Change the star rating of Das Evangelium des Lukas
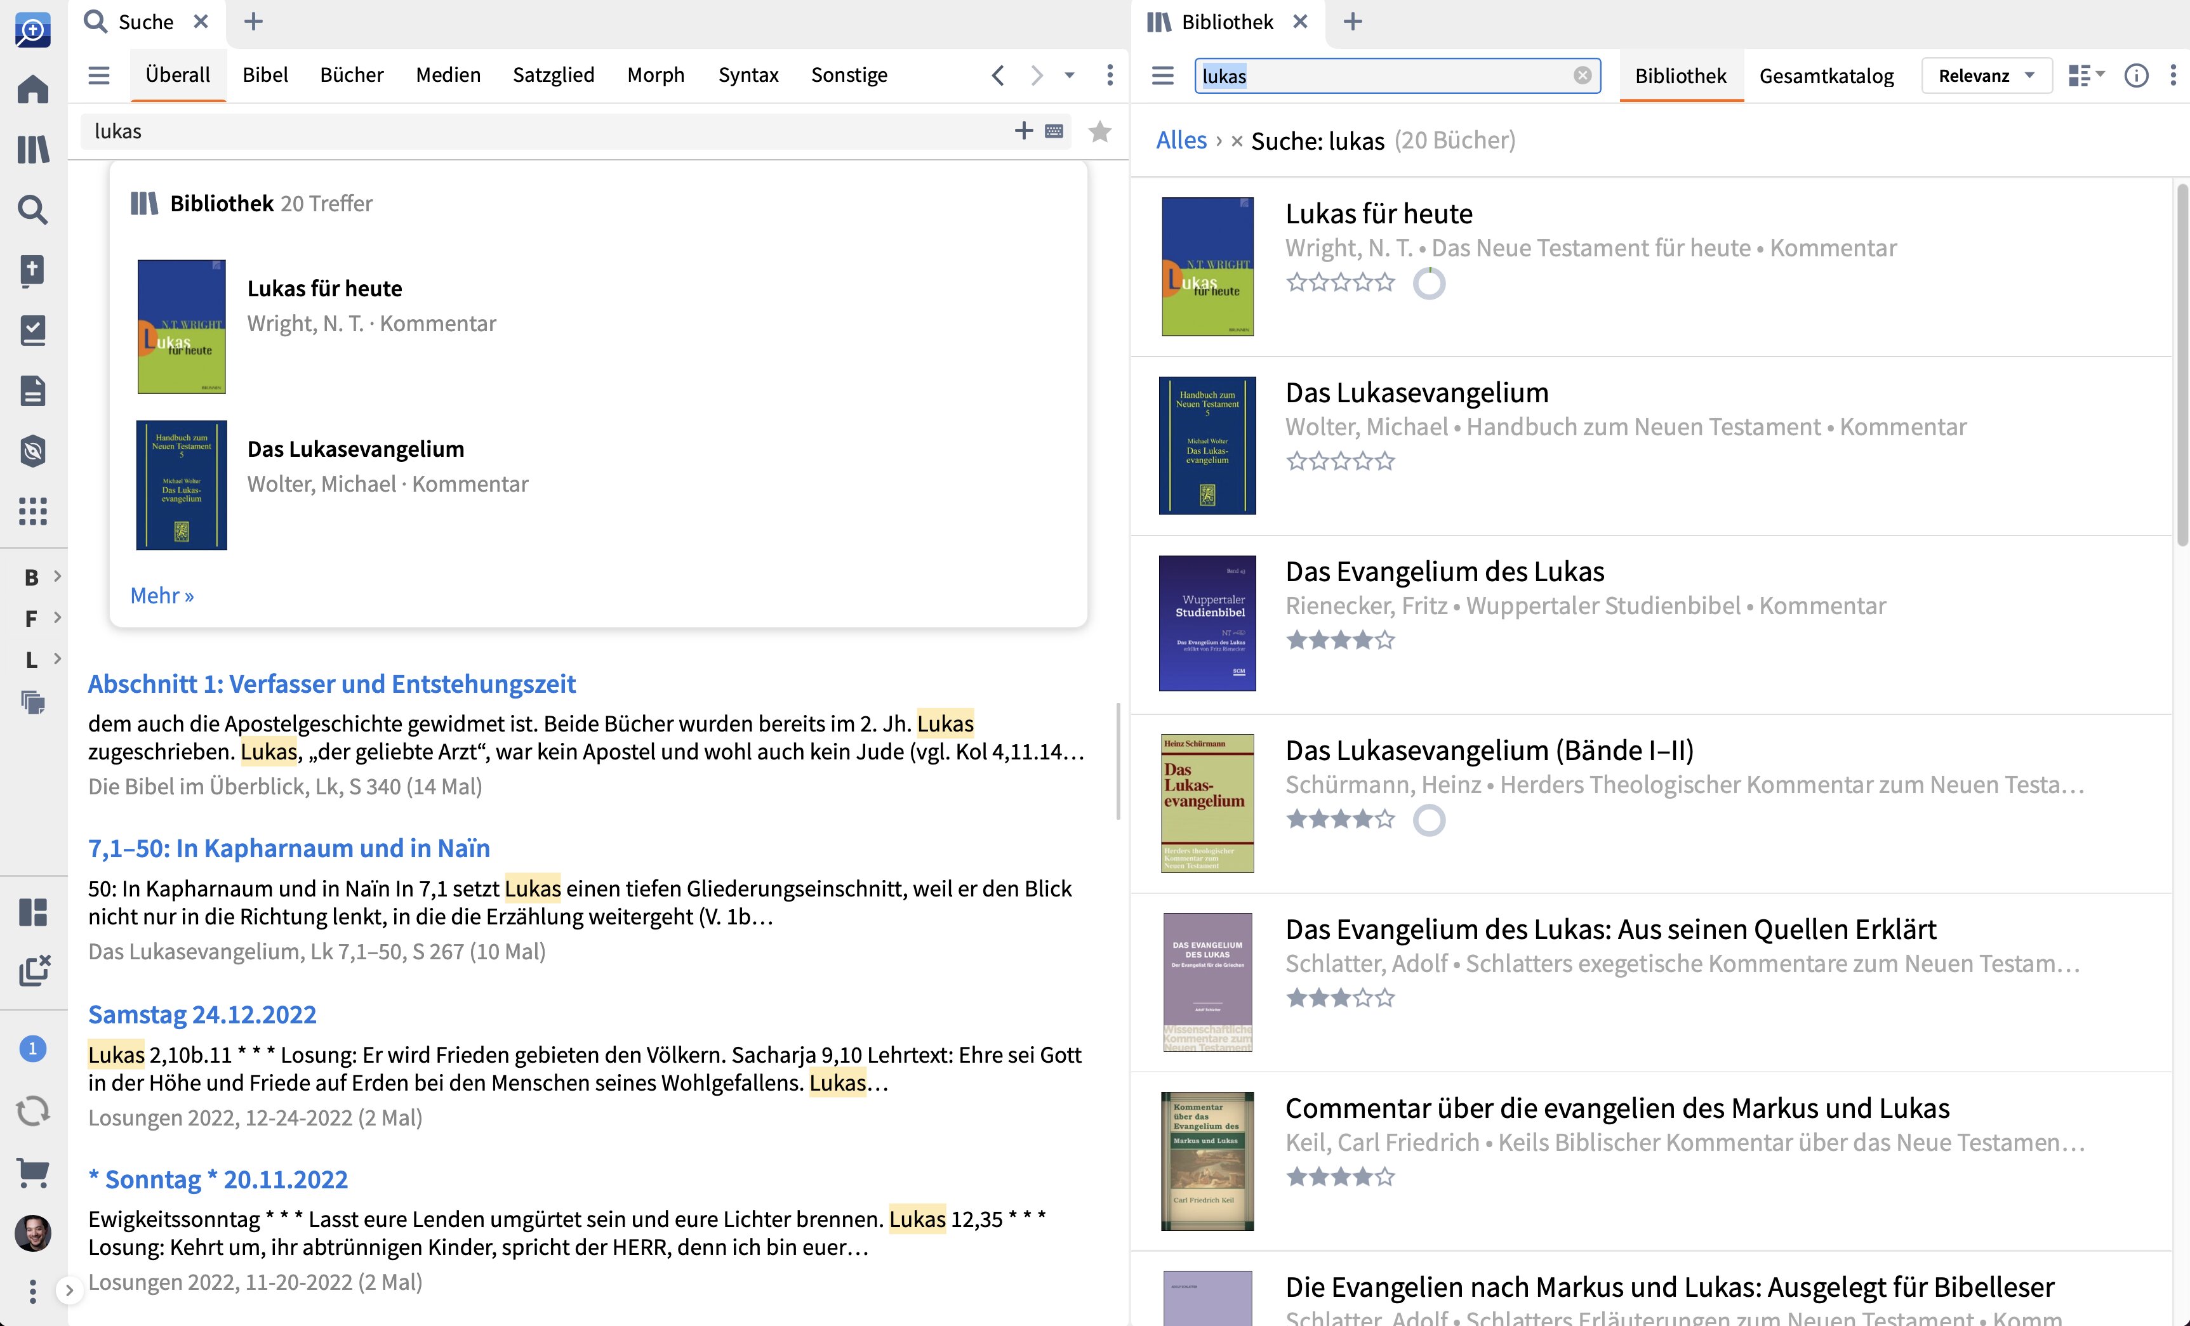 pyautogui.click(x=1340, y=640)
